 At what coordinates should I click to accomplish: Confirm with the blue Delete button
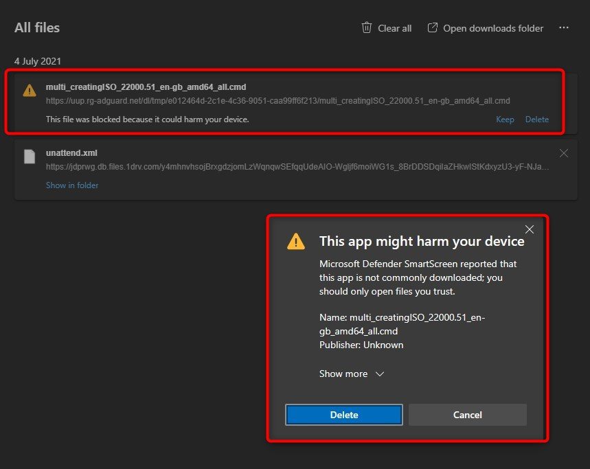344,415
